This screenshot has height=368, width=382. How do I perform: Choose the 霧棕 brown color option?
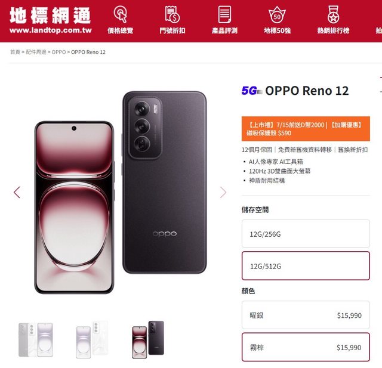306,347
